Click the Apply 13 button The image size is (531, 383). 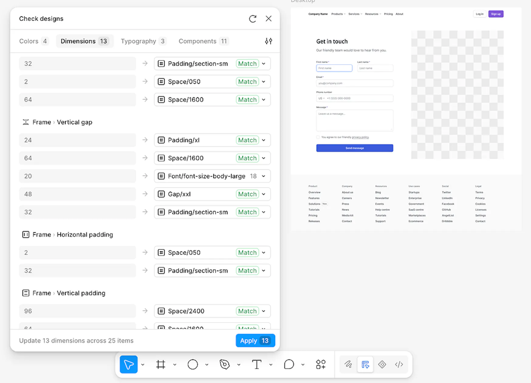click(255, 341)
